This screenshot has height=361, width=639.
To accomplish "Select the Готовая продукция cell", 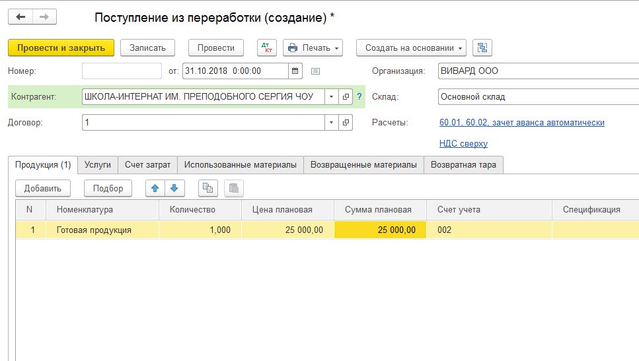I will 102,230.
